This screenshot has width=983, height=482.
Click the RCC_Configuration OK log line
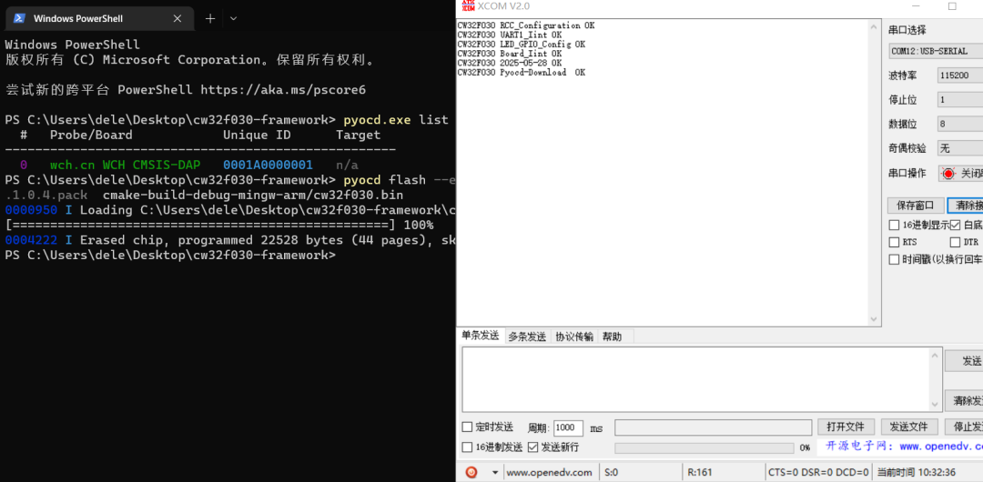point(526,25)
